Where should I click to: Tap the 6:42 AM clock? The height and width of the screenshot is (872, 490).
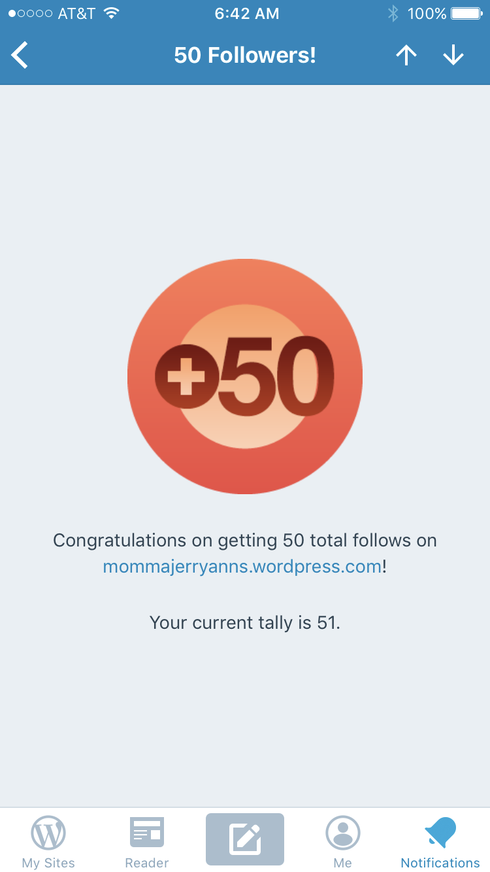click(x=246, y=13)
